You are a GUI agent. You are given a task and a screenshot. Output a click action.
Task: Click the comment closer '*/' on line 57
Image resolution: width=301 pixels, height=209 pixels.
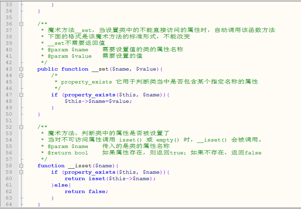(x=44, y=159)
